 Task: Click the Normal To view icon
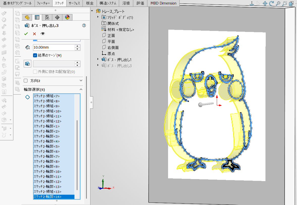pyautogui.click(x=252, y=4)
